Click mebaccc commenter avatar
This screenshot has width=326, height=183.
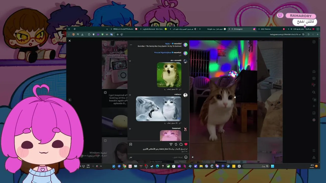185,95
